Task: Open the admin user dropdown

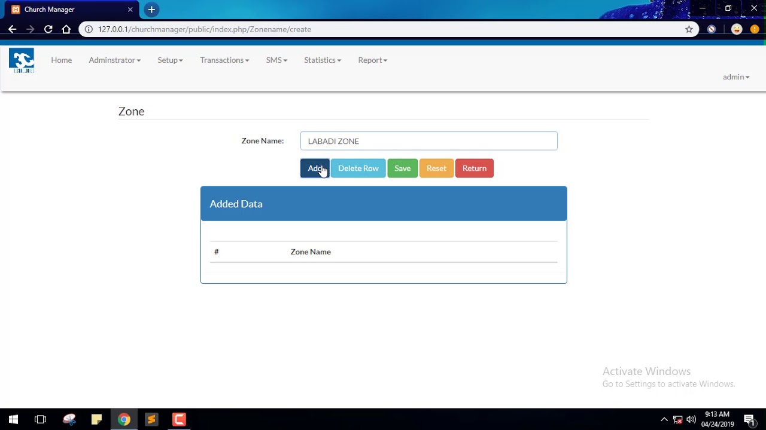Action: pos(736,76)
